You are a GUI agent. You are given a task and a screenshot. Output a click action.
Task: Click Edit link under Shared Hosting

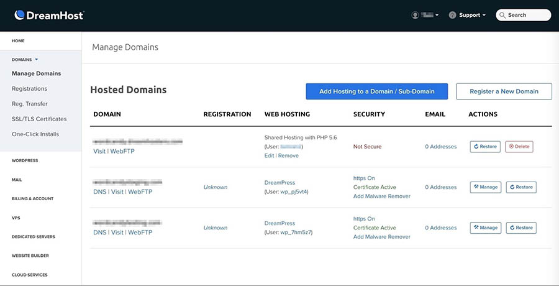click(x=269, y=155)
